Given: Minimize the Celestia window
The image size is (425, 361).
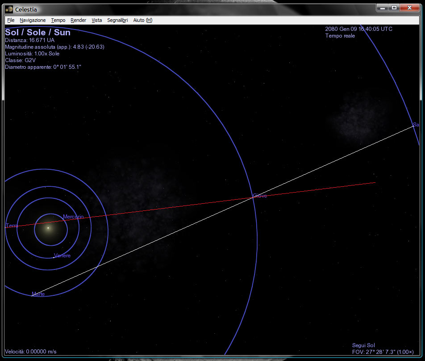Looking at the screenshot, I should pyautogui.click(x=383, y=8).
